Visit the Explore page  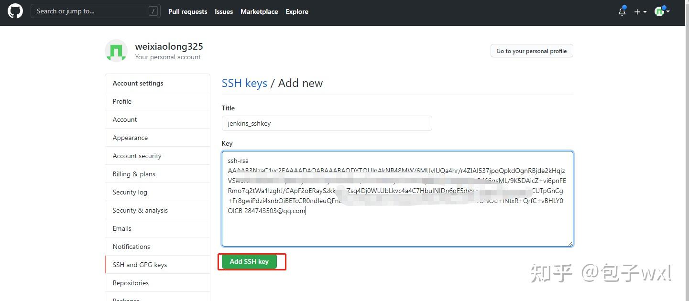296,11
